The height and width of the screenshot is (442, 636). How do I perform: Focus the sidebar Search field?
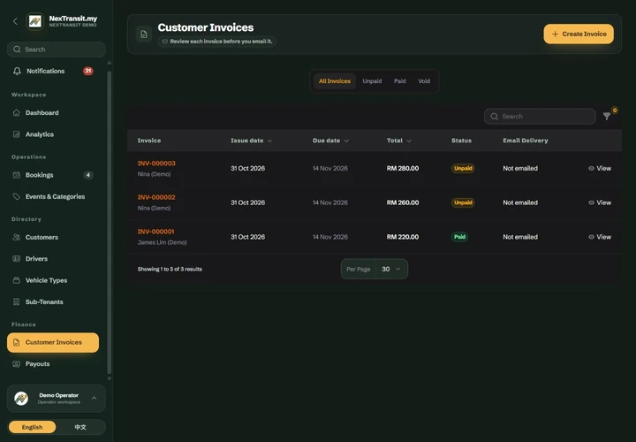tap(57, 50)
